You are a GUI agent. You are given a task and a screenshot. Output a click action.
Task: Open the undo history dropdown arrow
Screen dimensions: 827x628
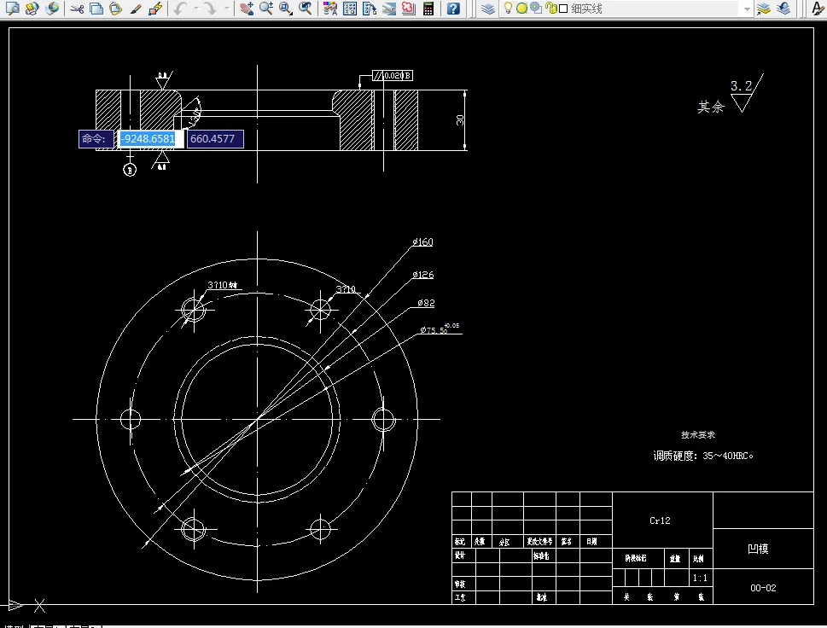(x=196, y=9)
